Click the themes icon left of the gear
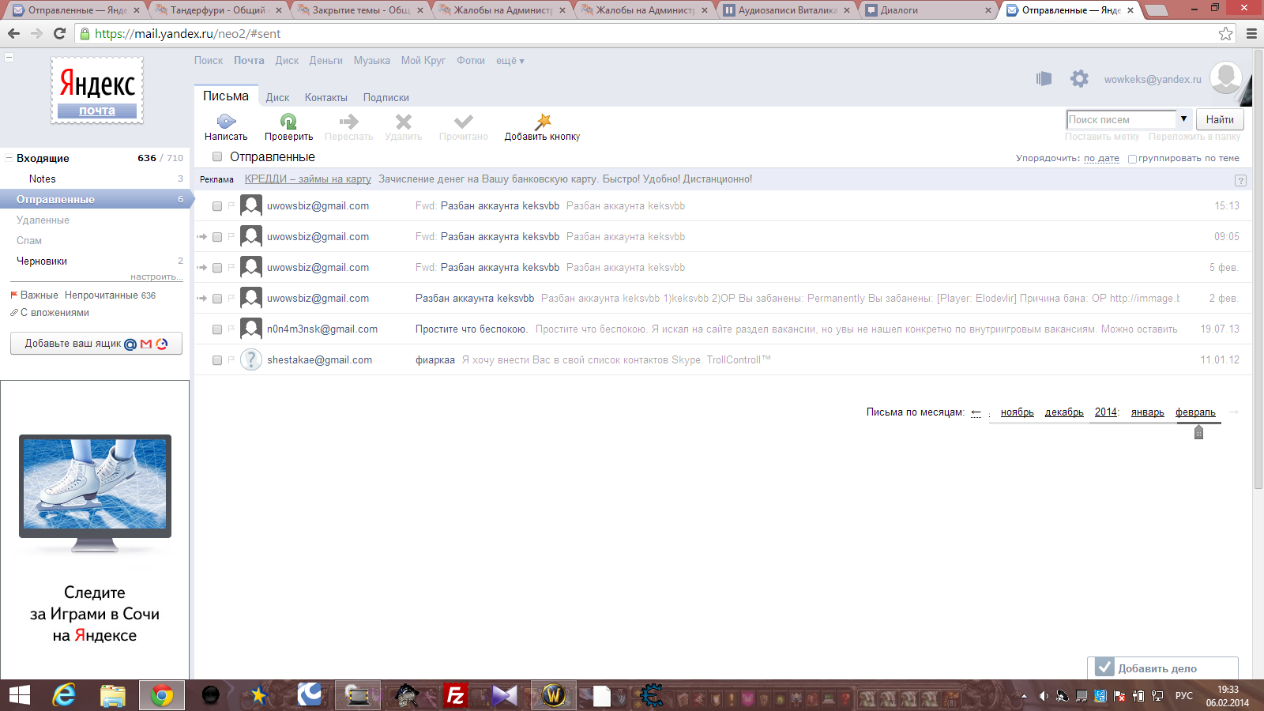 [x=1044, y=79]
